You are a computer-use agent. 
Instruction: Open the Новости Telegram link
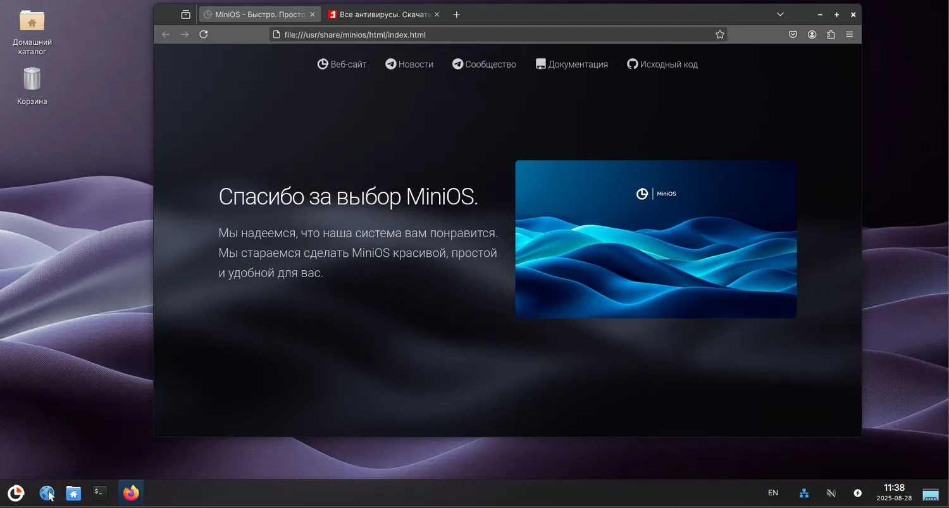(409, 64)
